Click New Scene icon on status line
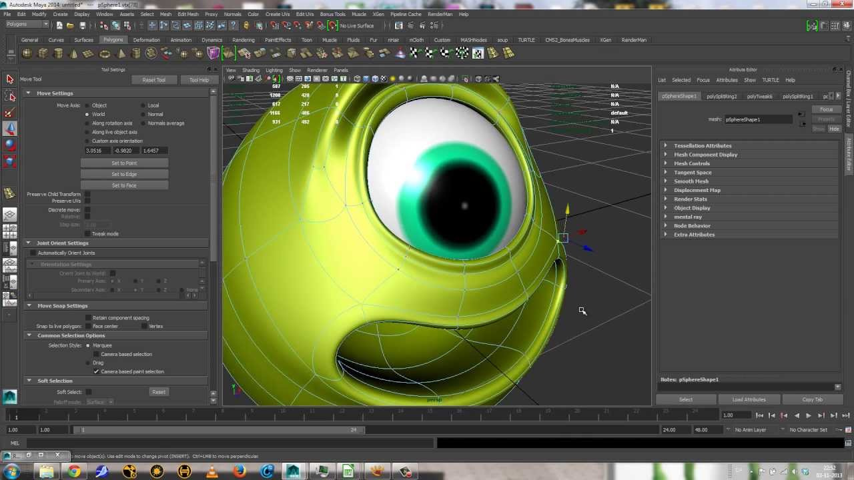This screenshot has height=480, width=854. tap(59, 25)
